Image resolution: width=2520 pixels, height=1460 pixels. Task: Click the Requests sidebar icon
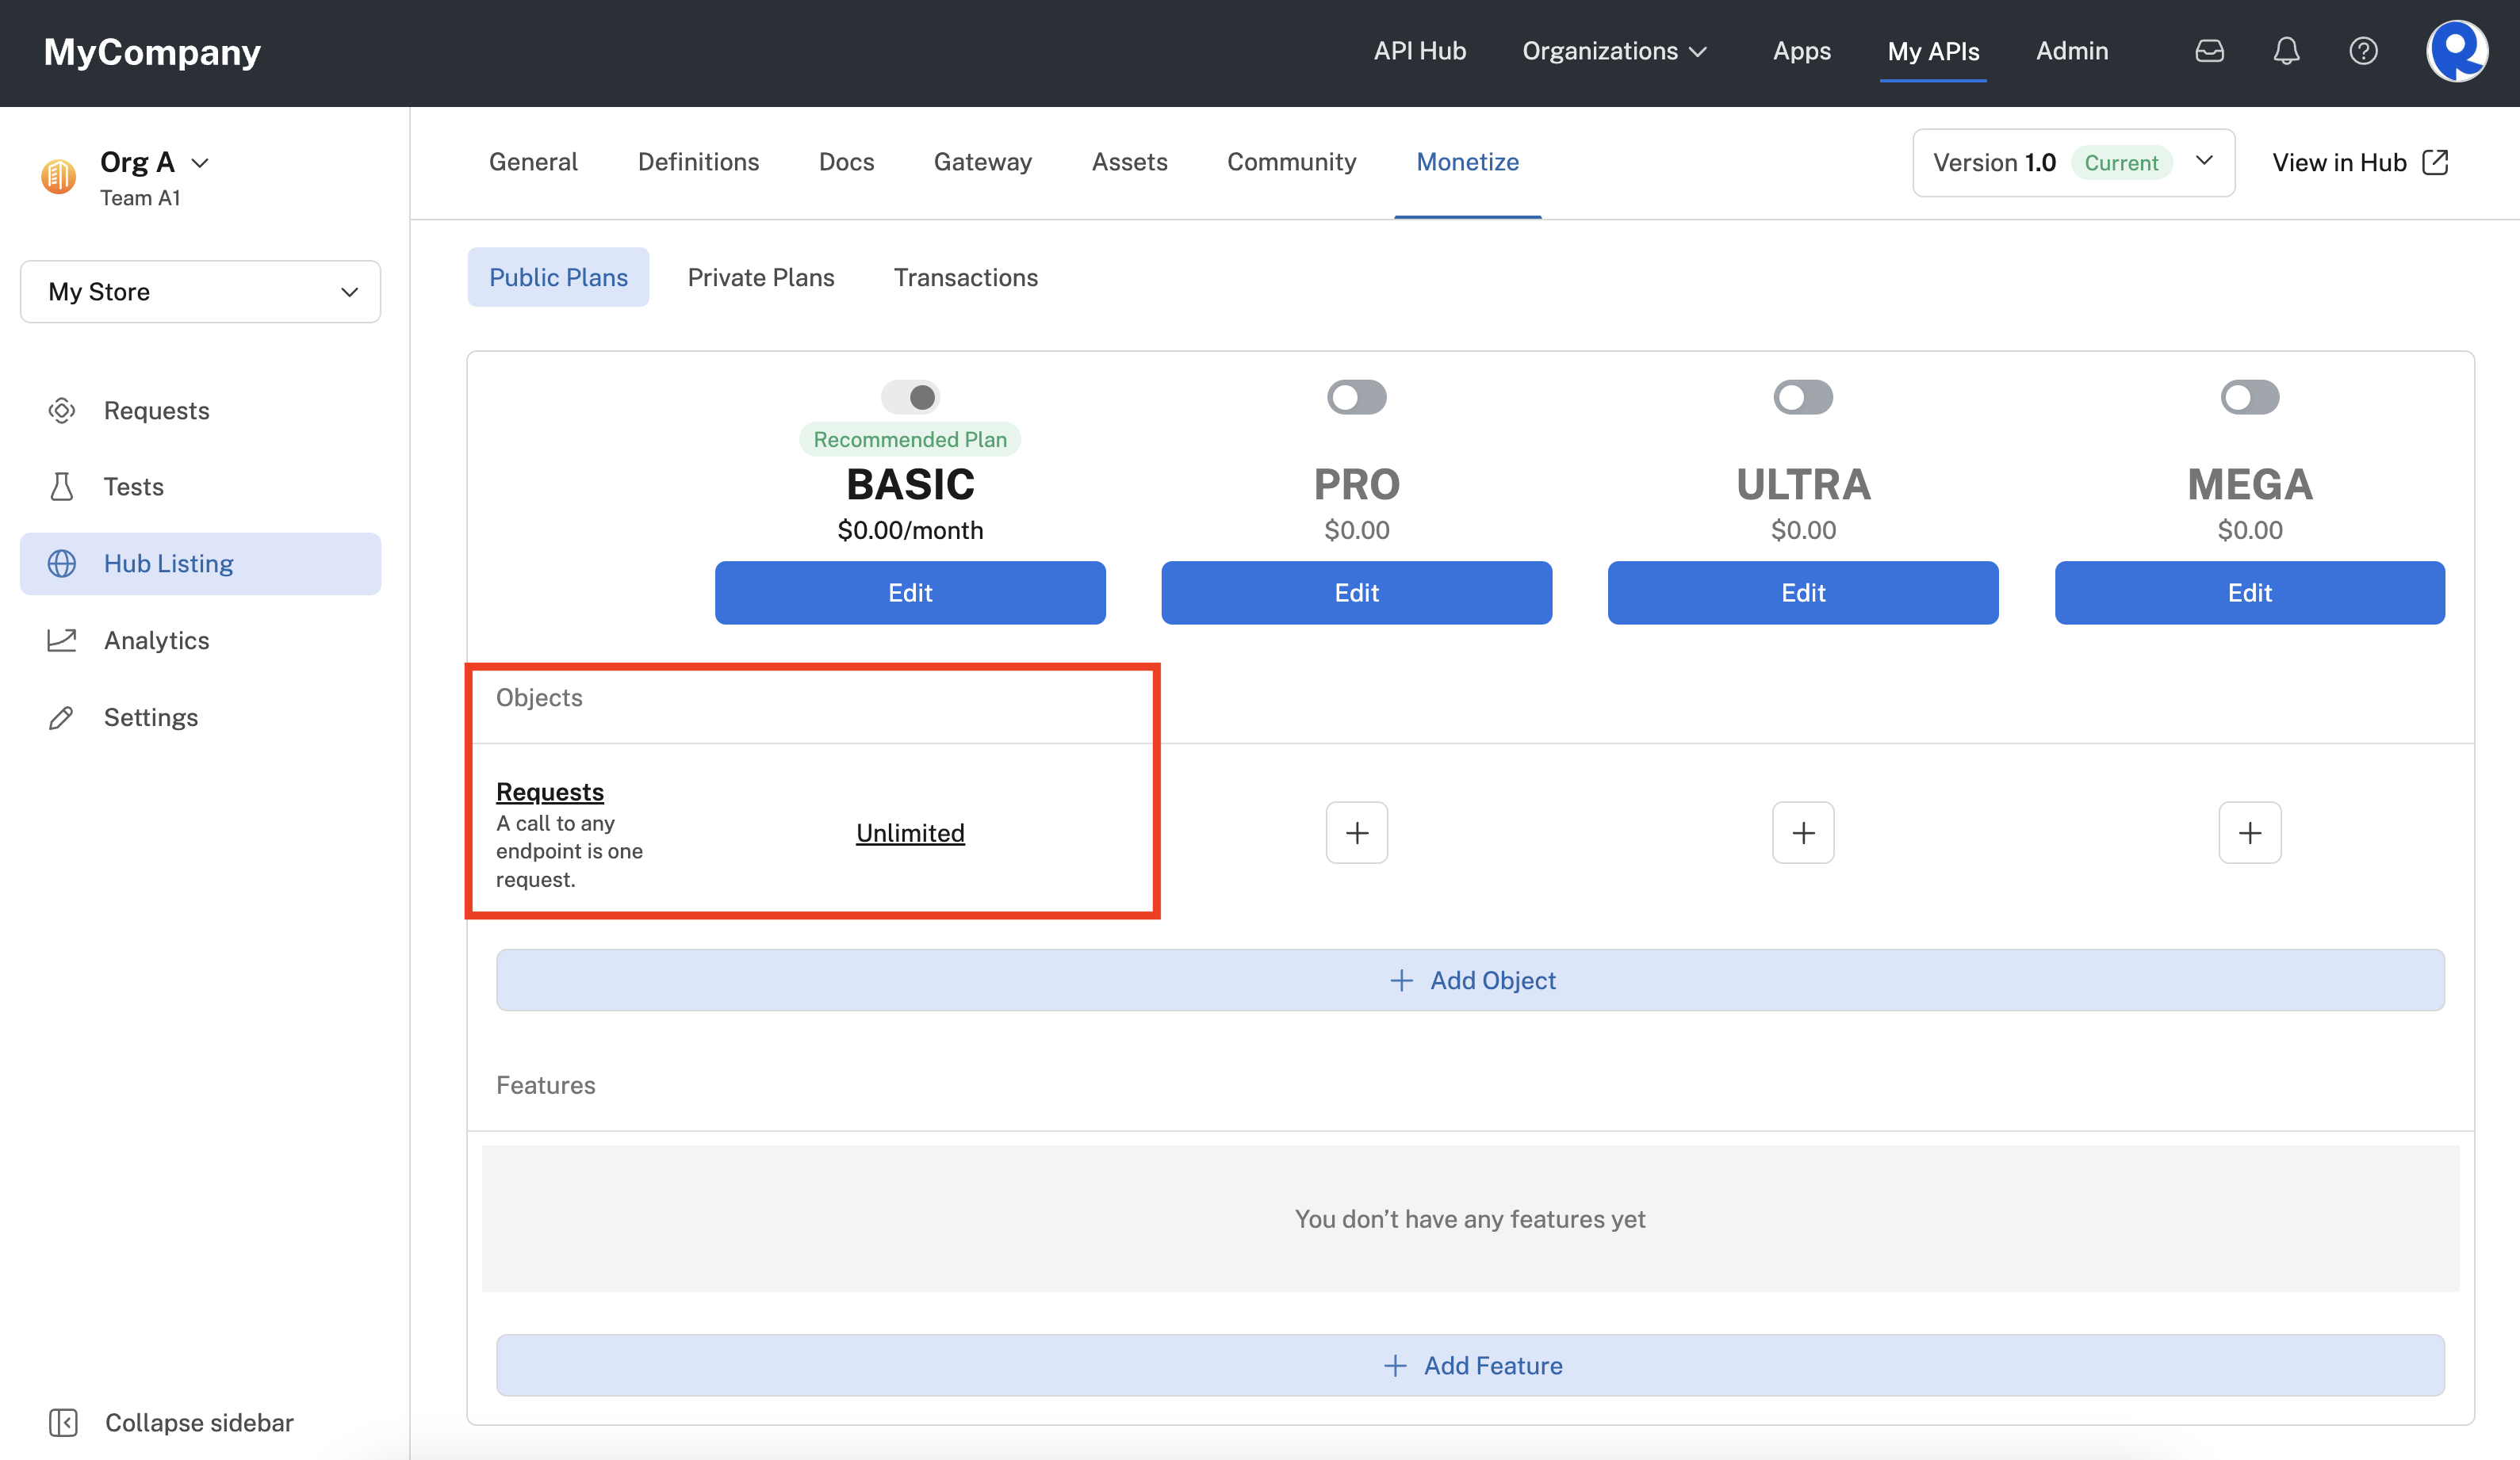61,411
